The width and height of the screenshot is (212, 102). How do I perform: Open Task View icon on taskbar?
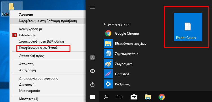[x=120, y=97]
